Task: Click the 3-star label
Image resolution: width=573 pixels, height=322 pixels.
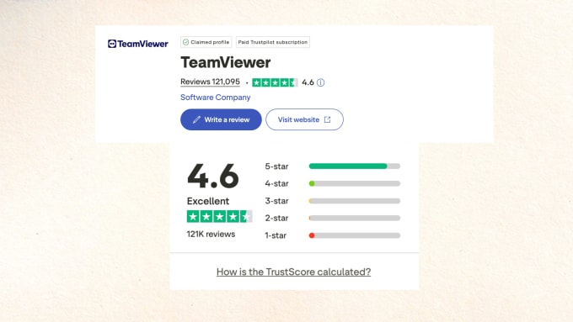Action: [x=276, y=201]
